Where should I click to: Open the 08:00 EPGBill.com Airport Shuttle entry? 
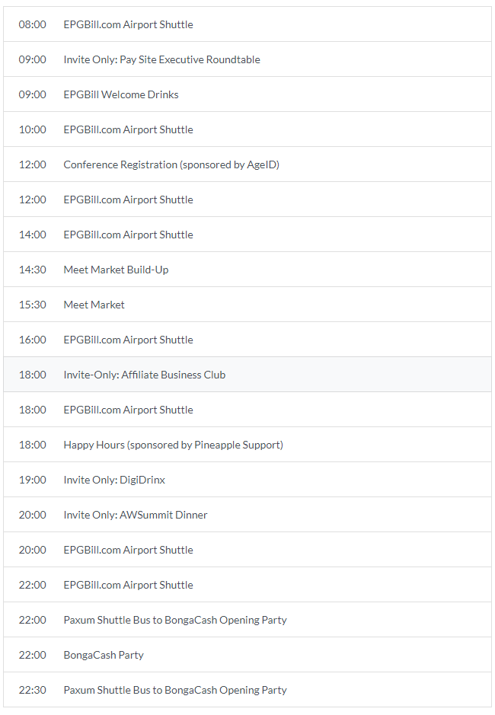click(x=128, y=24)
